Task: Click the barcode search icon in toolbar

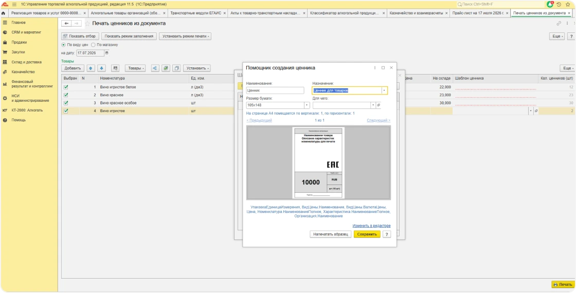Action: click(115, 68)
